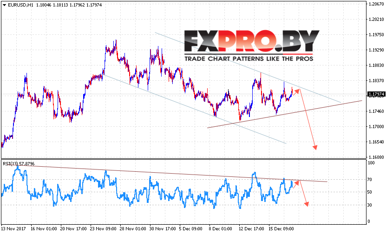
Task: Click the 12 Dec 17:00 time label
Action: [251, 229]
